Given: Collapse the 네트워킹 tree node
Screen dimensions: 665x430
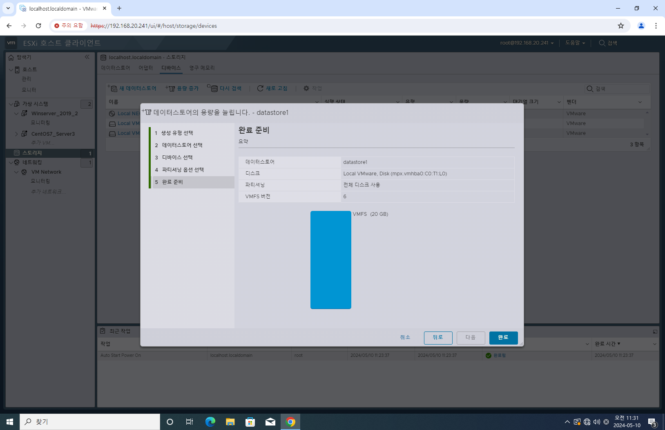Looking at the screenshot, I should click(x=11, y=162).
